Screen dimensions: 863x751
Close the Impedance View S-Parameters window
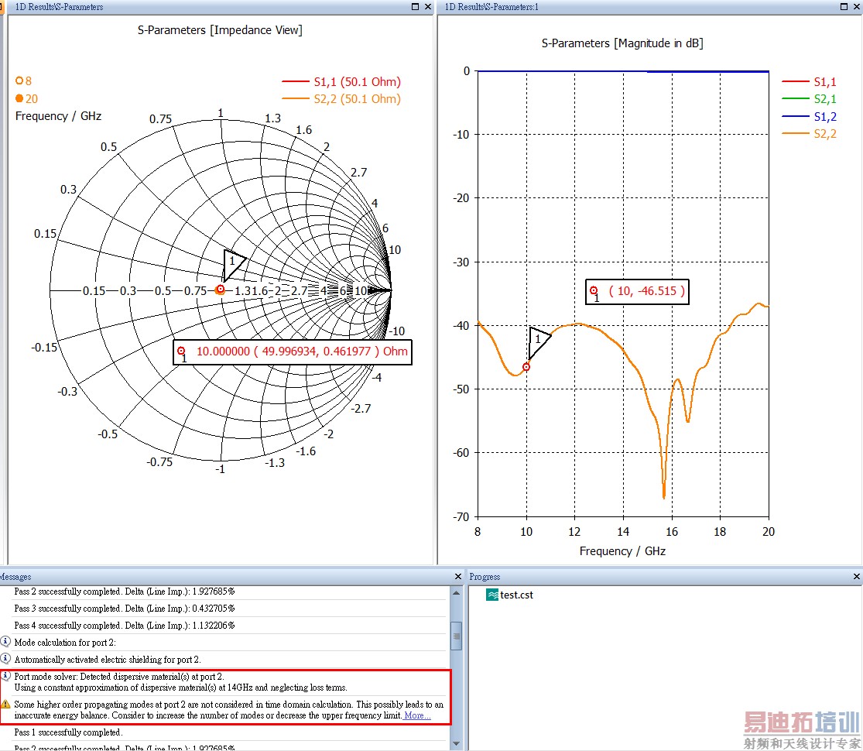pos(428,7)
